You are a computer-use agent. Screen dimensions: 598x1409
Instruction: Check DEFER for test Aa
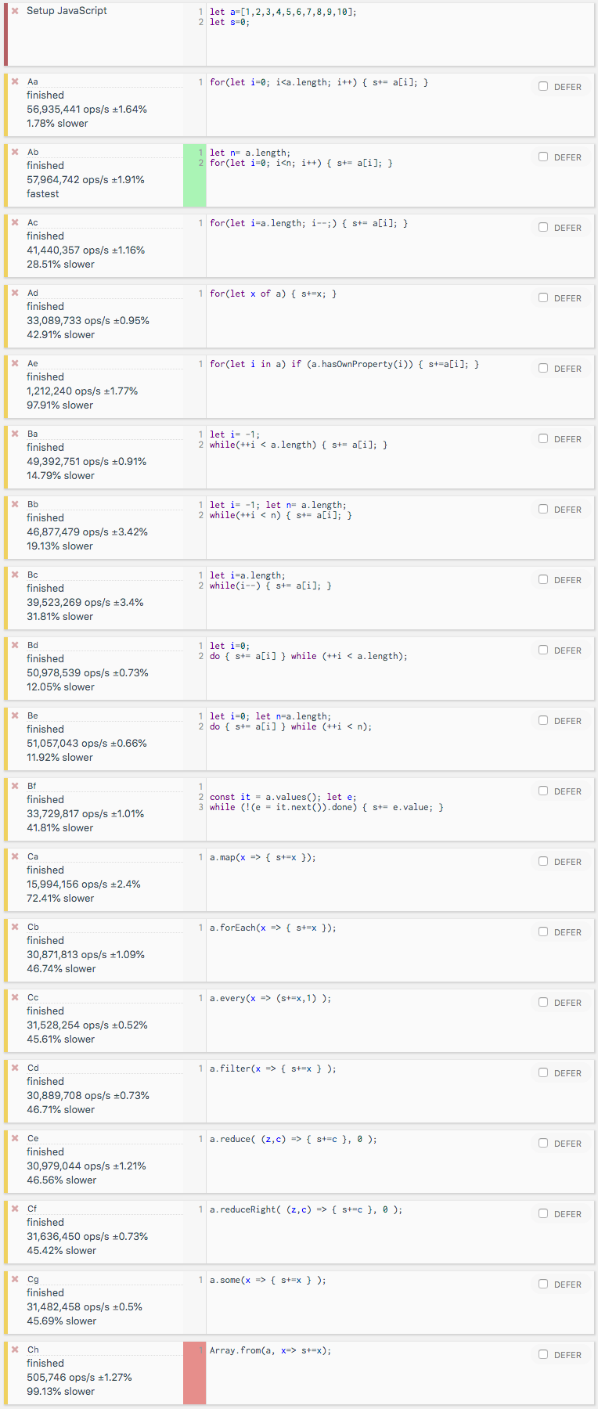point(543,86)
